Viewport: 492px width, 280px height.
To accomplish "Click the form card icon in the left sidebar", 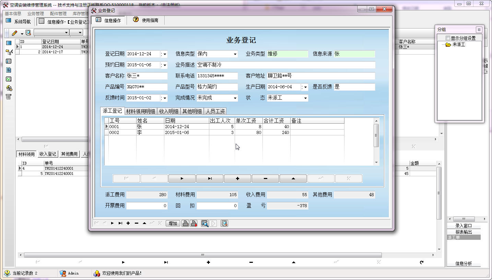I will (x=9, y=61).
